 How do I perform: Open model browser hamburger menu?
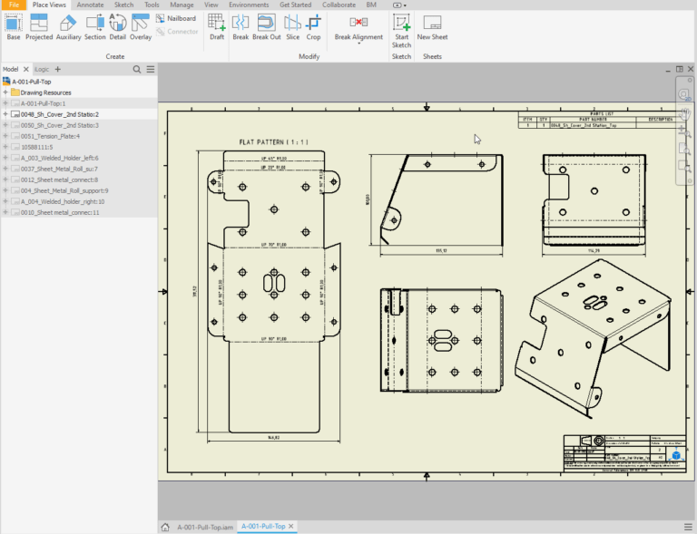coord(151,69)
